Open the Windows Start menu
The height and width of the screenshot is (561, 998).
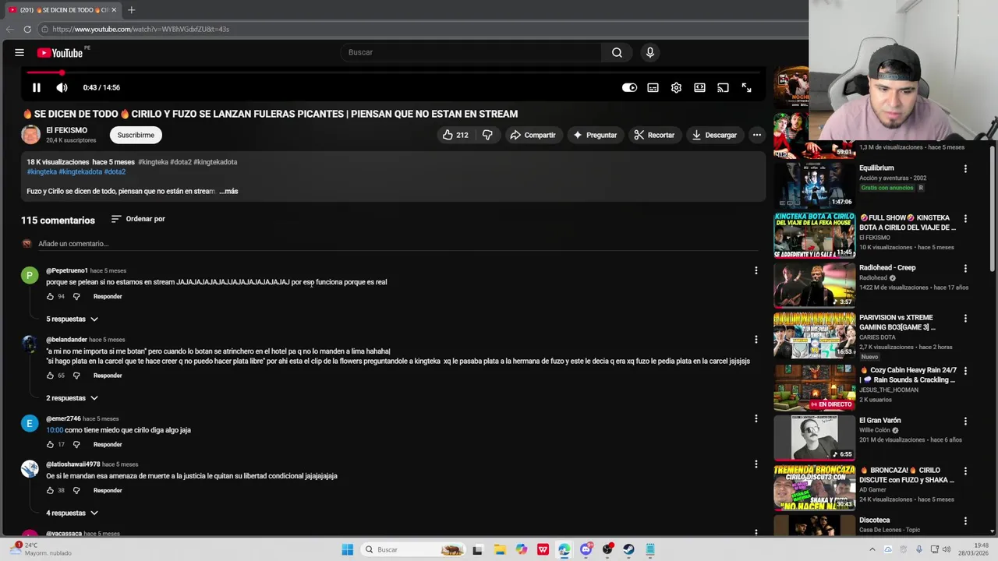[348, 549]
